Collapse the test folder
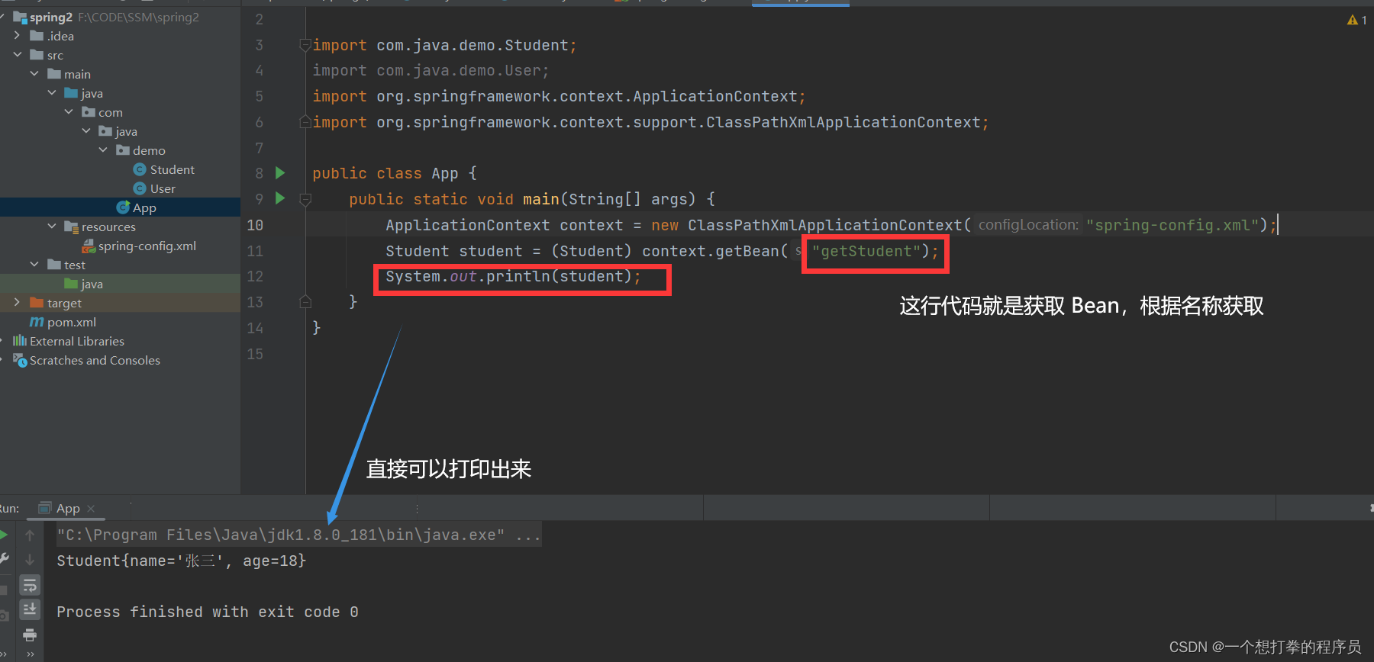Screen dimensions: 1374x662 (x=34, y=265)
